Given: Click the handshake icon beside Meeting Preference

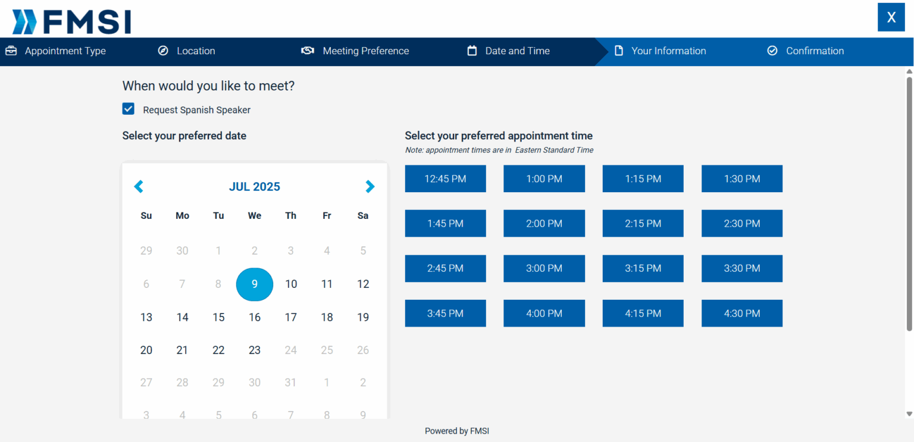Looking at the screenshot, I should (x=308, y=51).
